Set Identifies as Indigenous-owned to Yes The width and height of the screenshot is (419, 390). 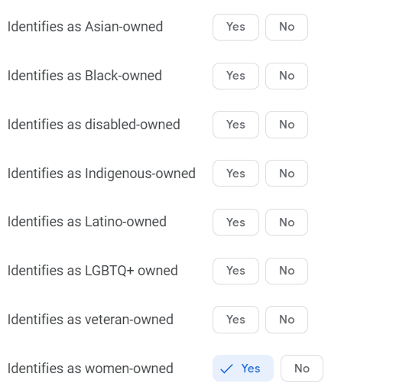pos(235,174)
